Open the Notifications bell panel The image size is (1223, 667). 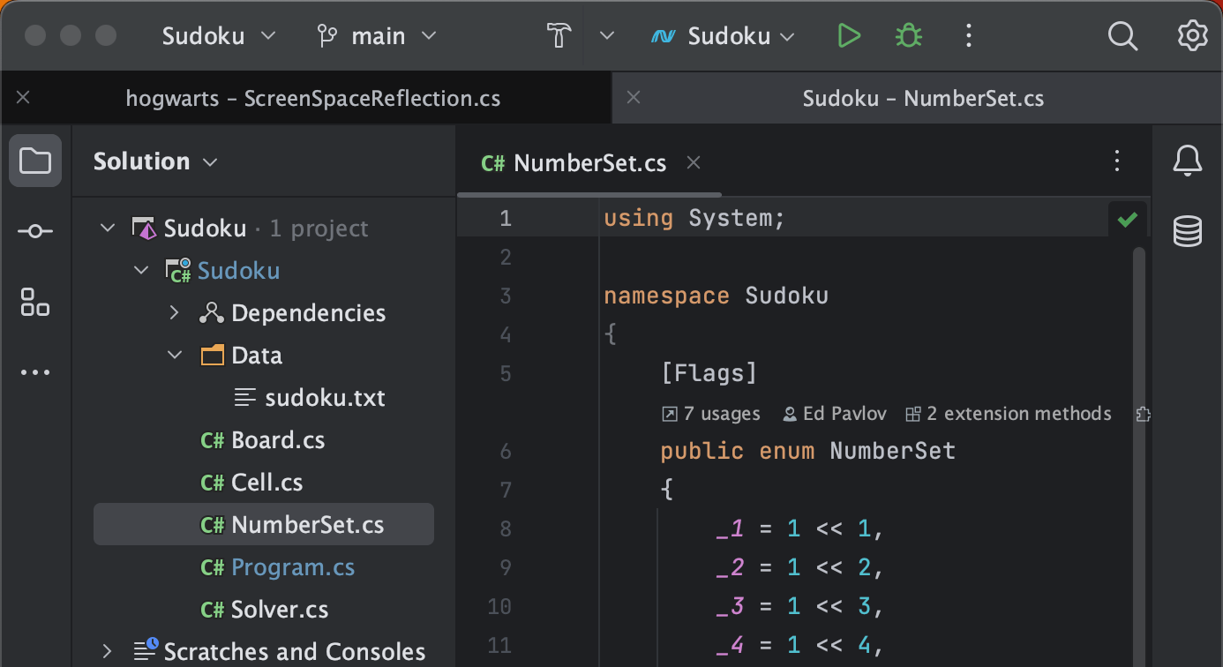point(1187,161)
